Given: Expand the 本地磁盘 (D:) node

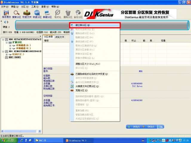Looking at the screenshot, I should pyautogui.click(x=10, y=46).
